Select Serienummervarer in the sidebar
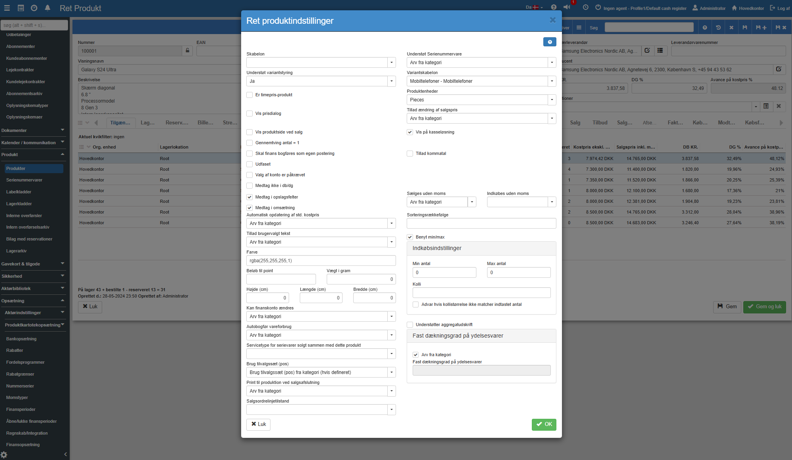The image size is (792, 460). pyautogui.click(x=24, y=180)
